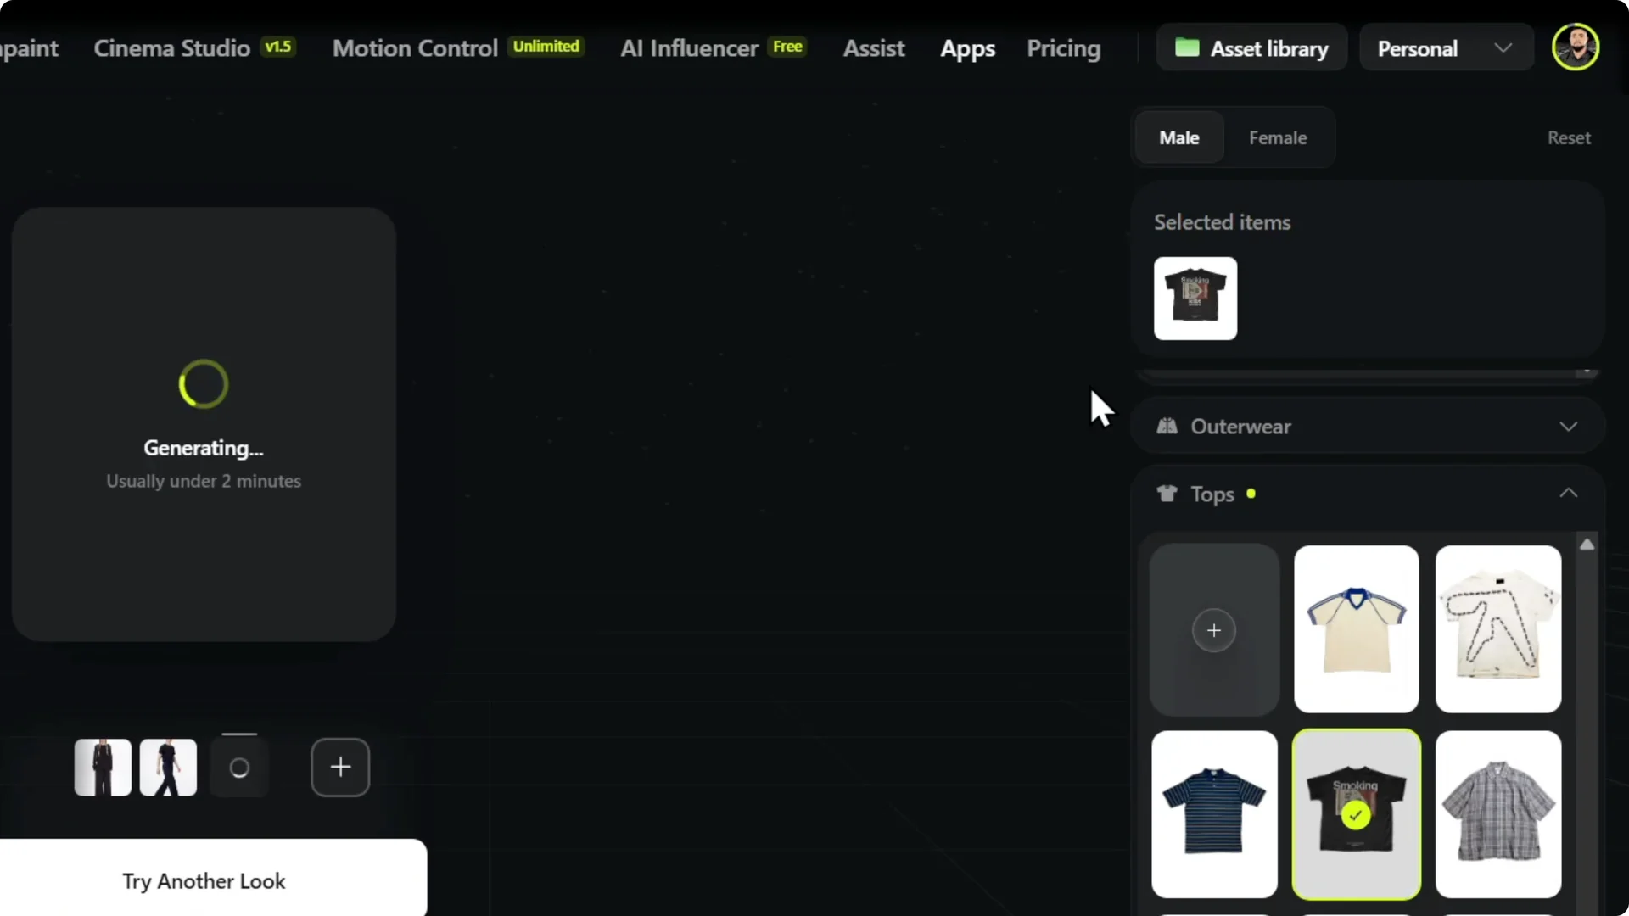Click the add item plus tile in Tops

click(1213, 630)
